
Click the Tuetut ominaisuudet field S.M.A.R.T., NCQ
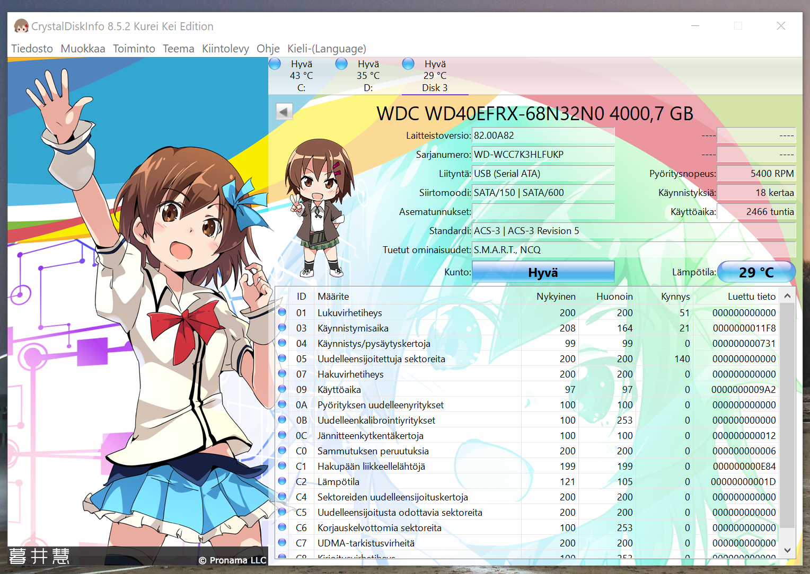(x=634, y=250)
